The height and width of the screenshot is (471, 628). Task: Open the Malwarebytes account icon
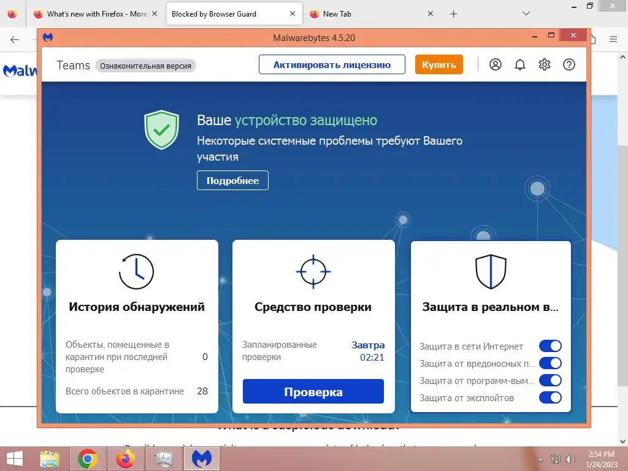(496, 64)
